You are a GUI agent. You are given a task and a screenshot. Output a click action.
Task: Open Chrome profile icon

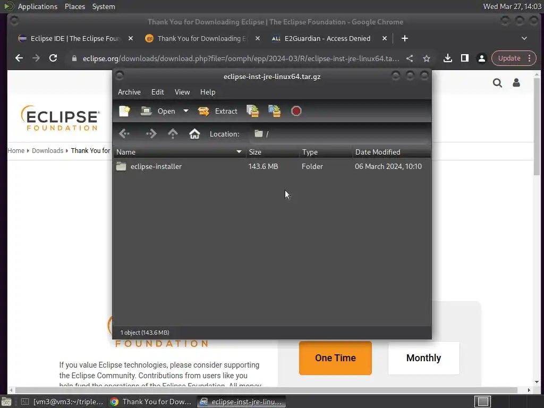pyautogui.click(x=481, y=58)
